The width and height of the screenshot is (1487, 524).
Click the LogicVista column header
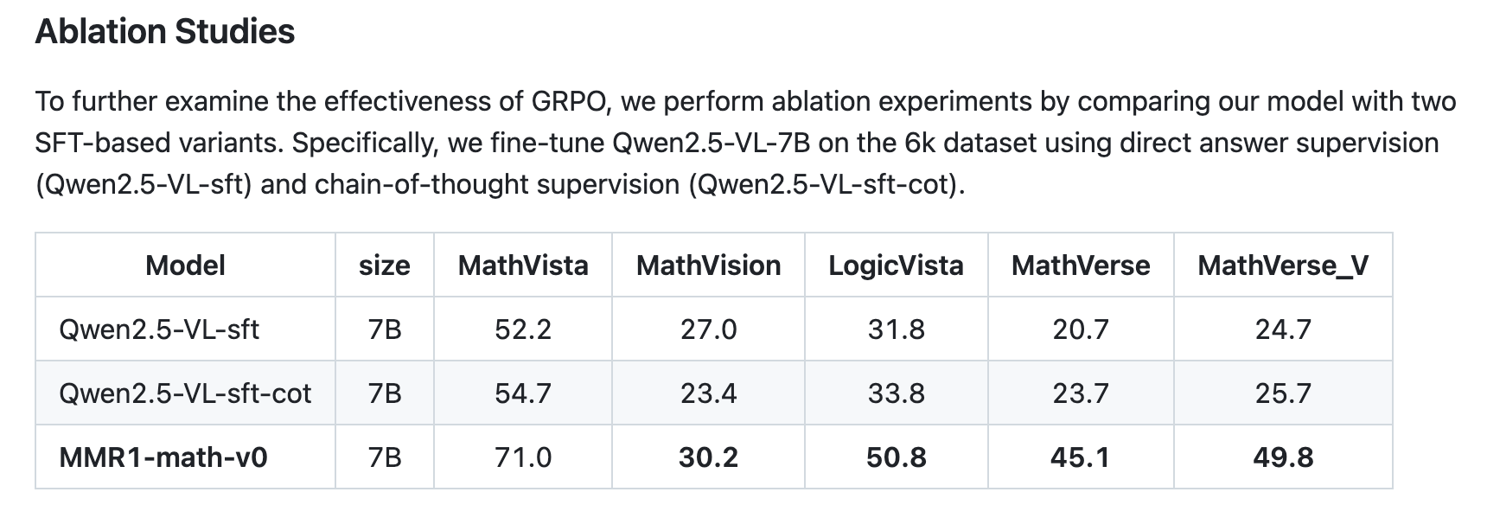pyautogui.click(x=896, y=265)
